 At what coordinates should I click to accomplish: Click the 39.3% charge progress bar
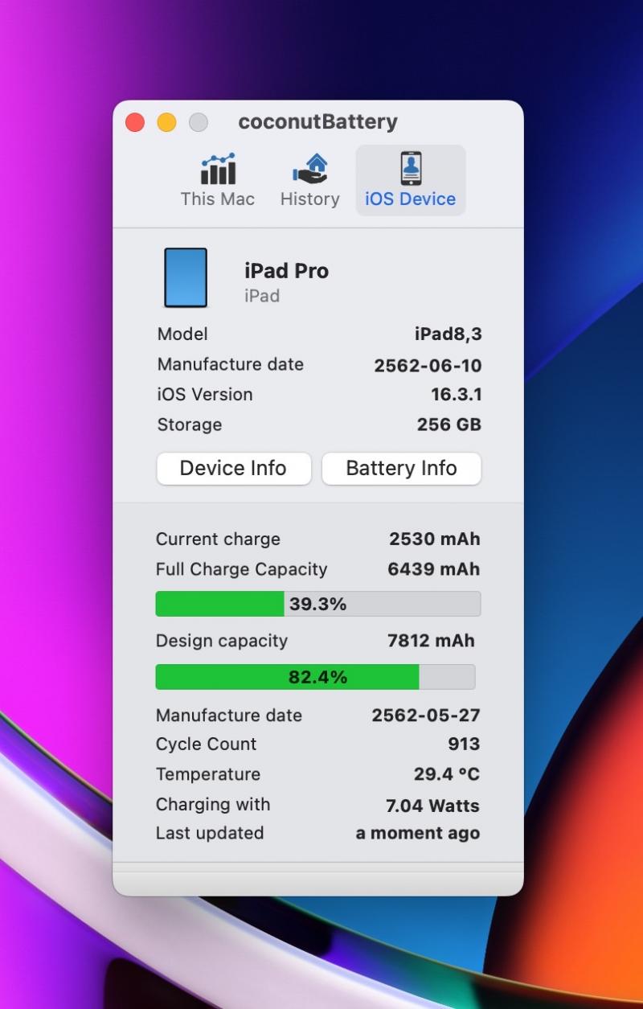click(x=318, y=604)
